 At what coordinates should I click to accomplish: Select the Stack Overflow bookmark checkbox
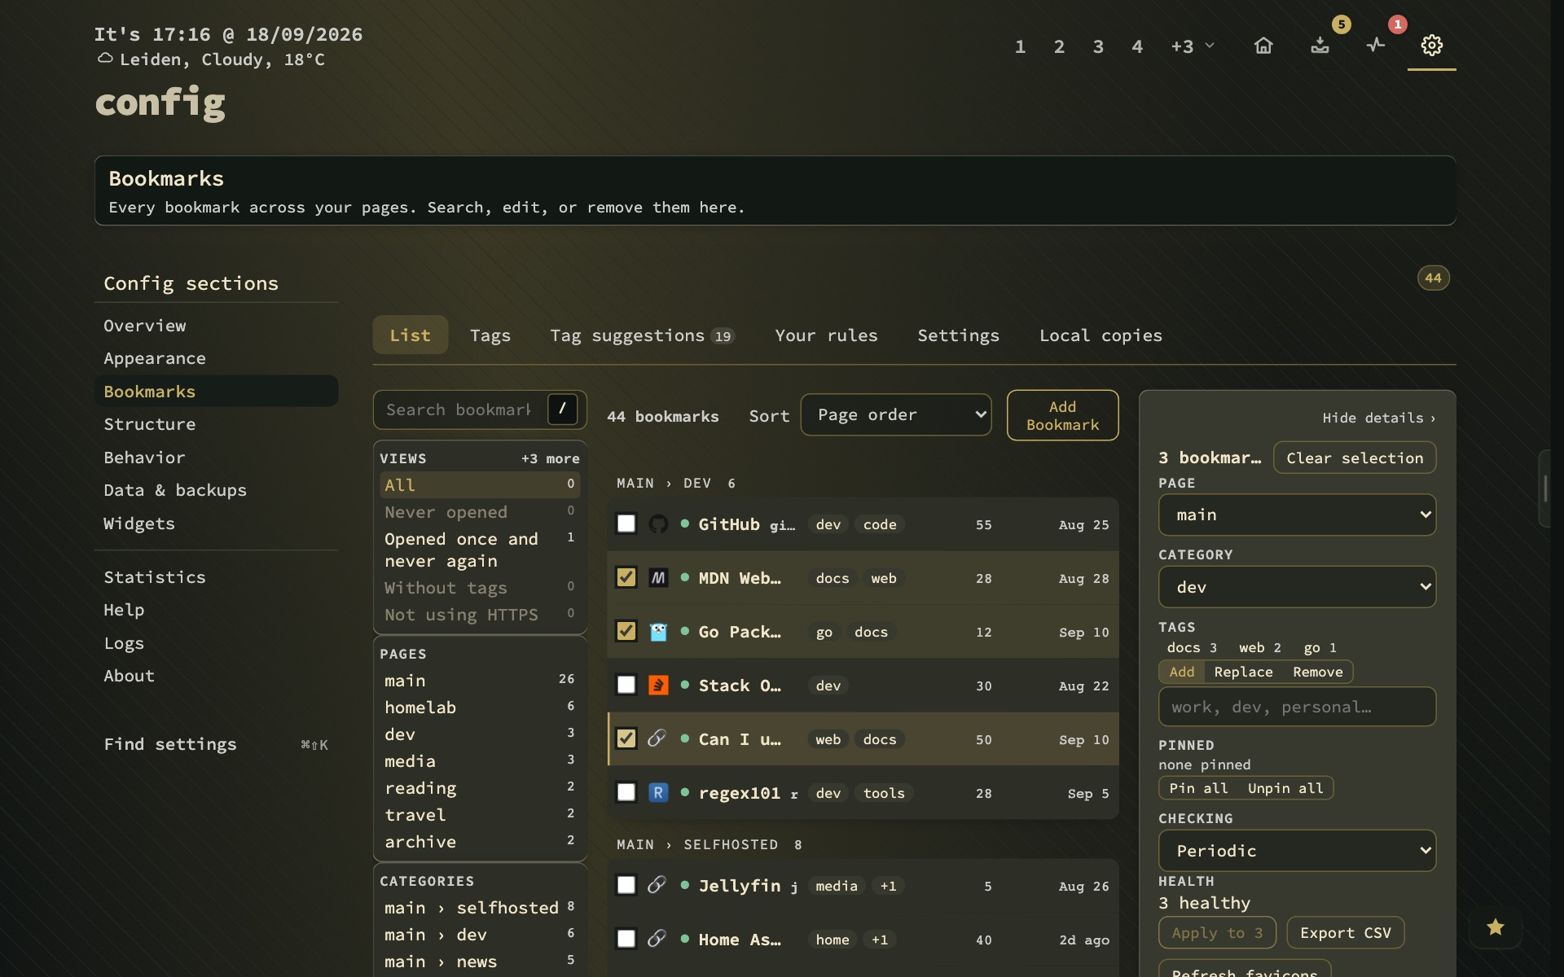[626, 685]
